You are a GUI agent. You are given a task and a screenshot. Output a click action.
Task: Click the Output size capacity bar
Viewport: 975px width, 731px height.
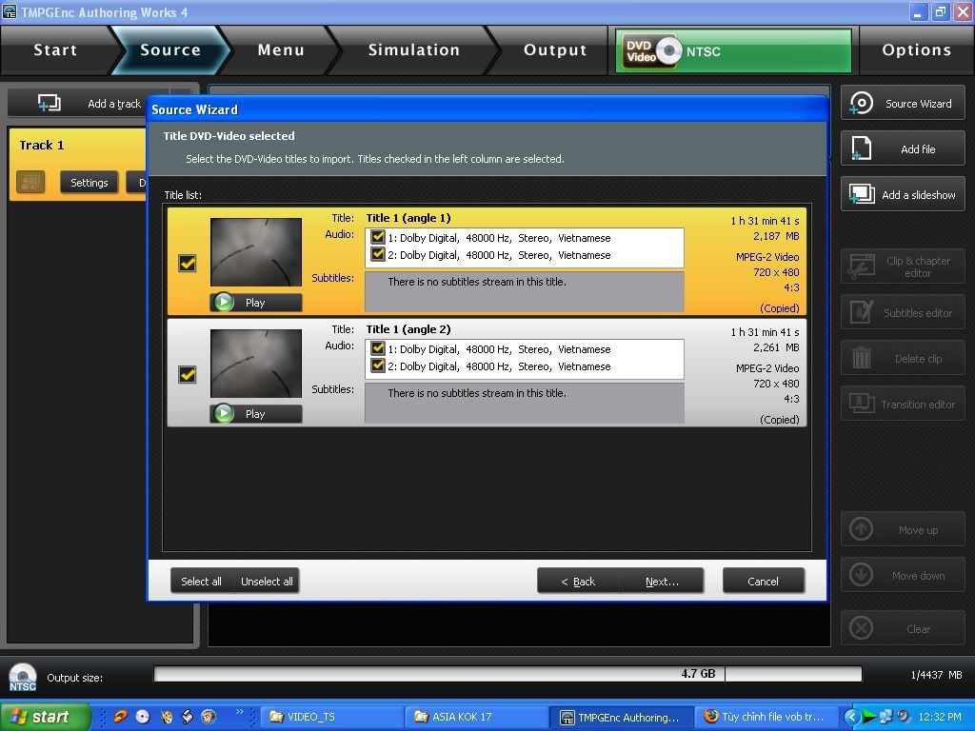507,674
